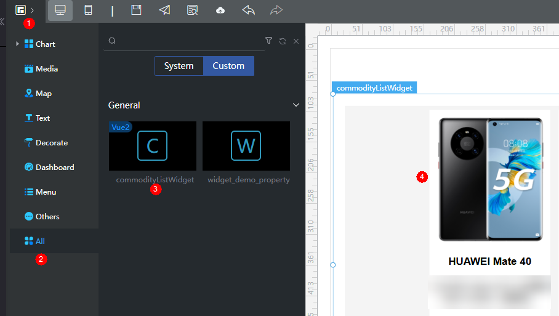Select the Chart category
The width and height of the screenshot is (559, 316).
tap(40, 44)
